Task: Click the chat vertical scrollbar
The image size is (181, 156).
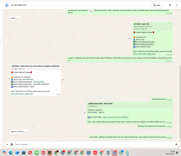Action: (180, 102)
